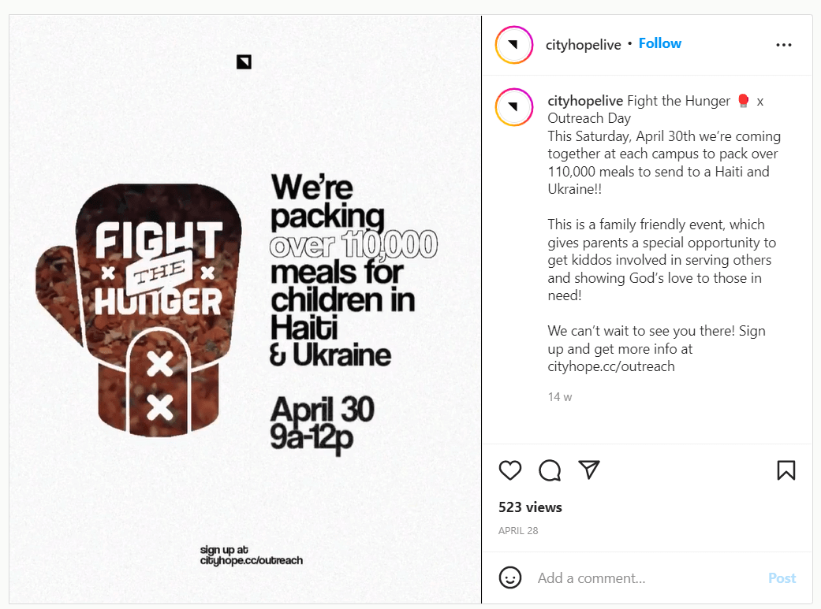
Task: Share the post with the paper plane icon
Action: [589, 470]
